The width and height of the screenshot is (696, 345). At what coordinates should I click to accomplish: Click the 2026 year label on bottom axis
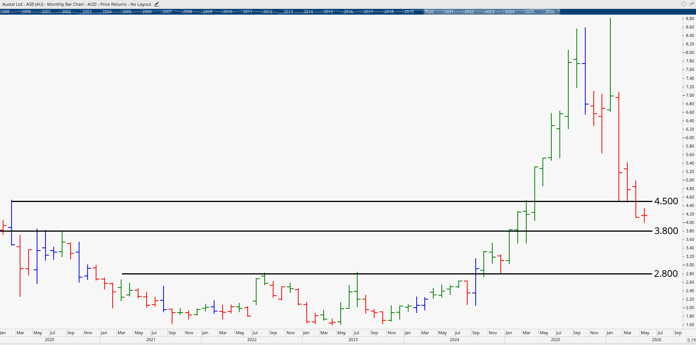click(x=657, y=340)
